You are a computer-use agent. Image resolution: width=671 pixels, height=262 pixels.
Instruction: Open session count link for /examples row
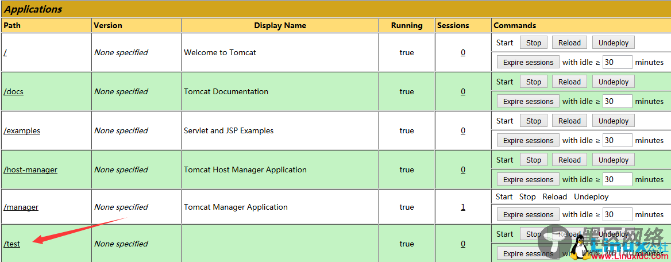click(x=463, y=130)
